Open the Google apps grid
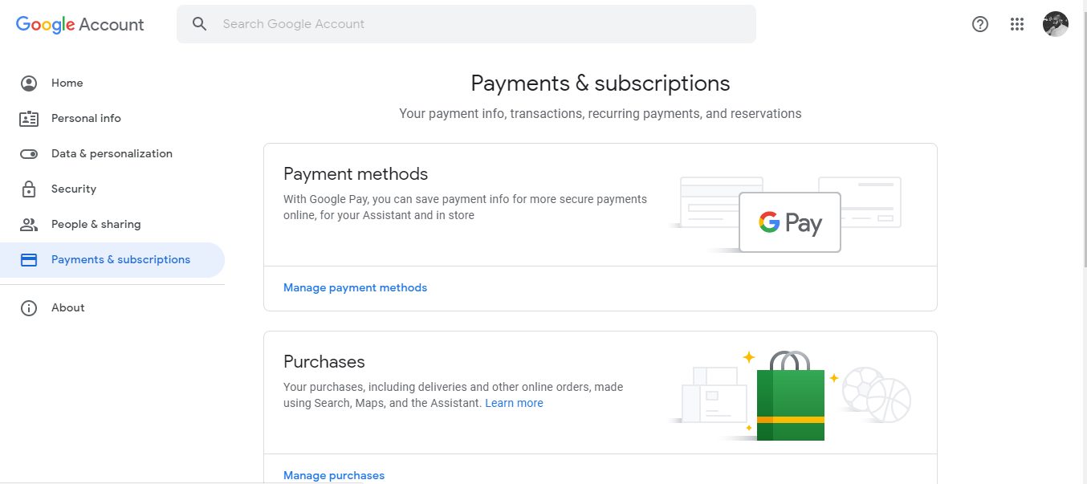Viewport: 1087px width, 484px height. [x=1017, y=24]
